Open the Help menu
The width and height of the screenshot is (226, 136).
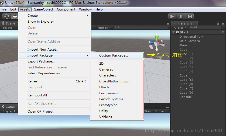tap(99, 9)
